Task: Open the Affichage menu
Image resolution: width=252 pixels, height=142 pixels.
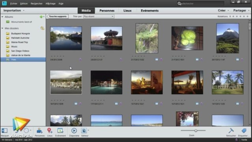Action: click(50, 4)
